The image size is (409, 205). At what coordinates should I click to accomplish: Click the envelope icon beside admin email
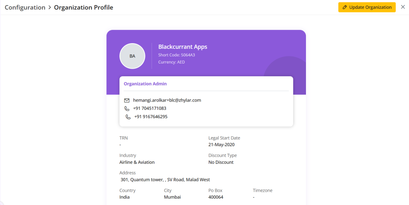(x=127, y=100)
